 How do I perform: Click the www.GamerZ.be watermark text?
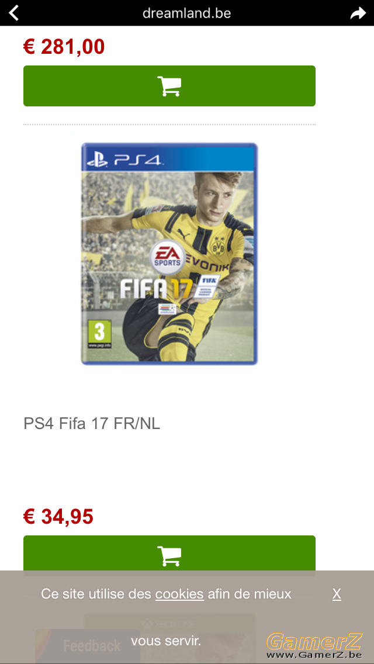(x=314, y=655)
